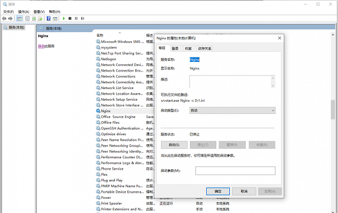The height and width of the screenshot is (213, 338).
Task: Click the 启动 link under Nginx heading
Action: [x=41, y=46]
